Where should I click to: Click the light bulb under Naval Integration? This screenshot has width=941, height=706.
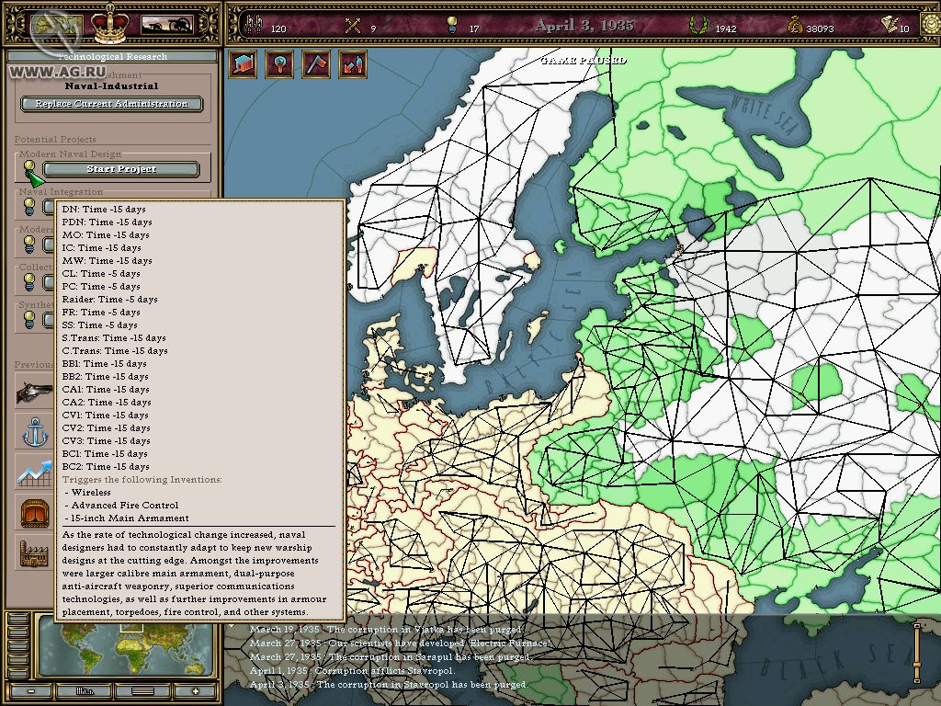tap(28, 207)
